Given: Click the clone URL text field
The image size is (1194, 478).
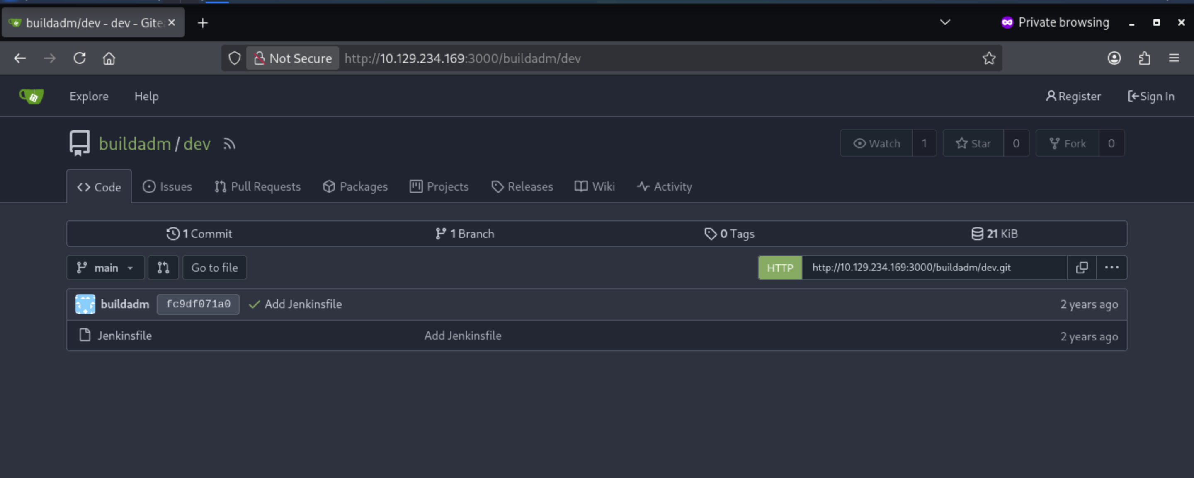Looking at the screenshot, I should (934, 268).
